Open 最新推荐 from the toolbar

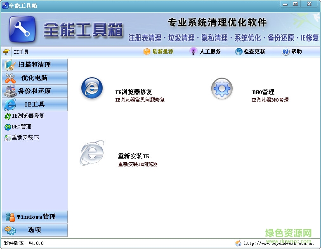click(x=163, y=52)
